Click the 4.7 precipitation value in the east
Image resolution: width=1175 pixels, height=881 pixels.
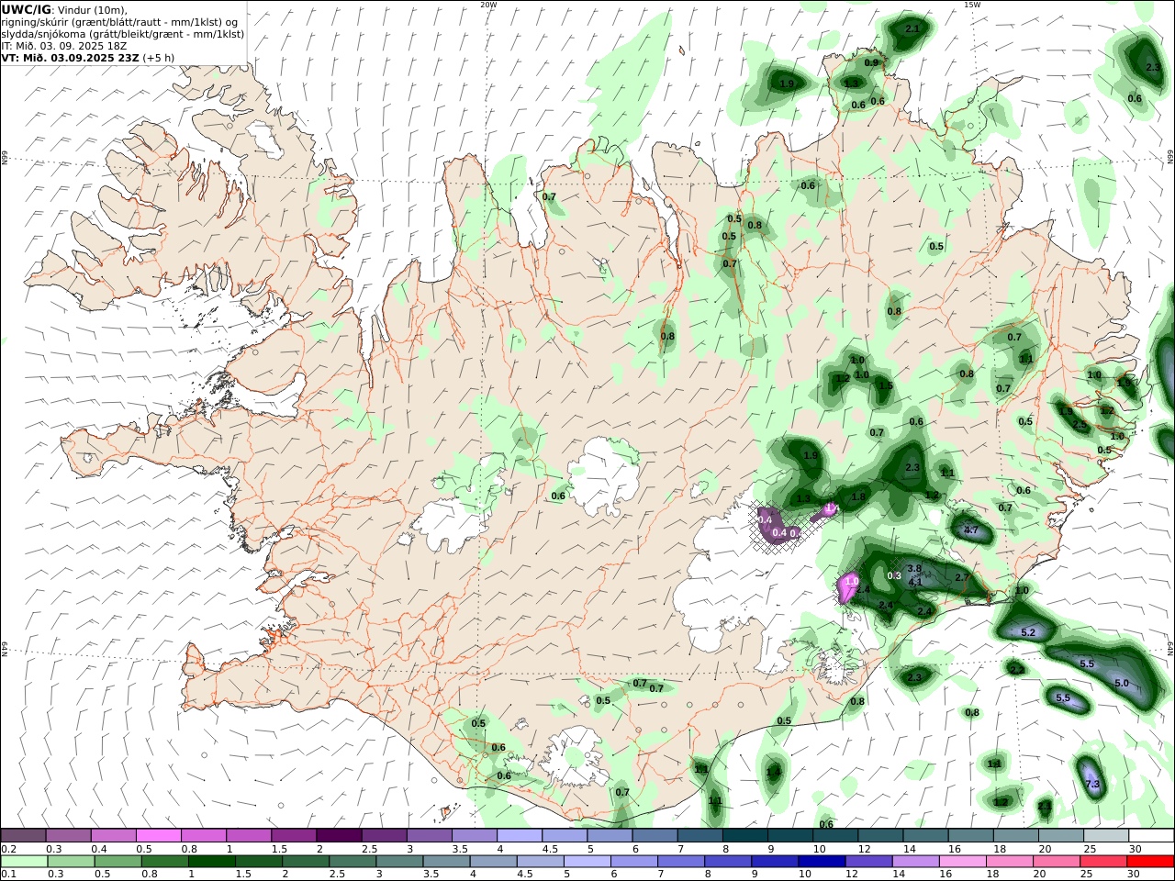tap(971, 531)
